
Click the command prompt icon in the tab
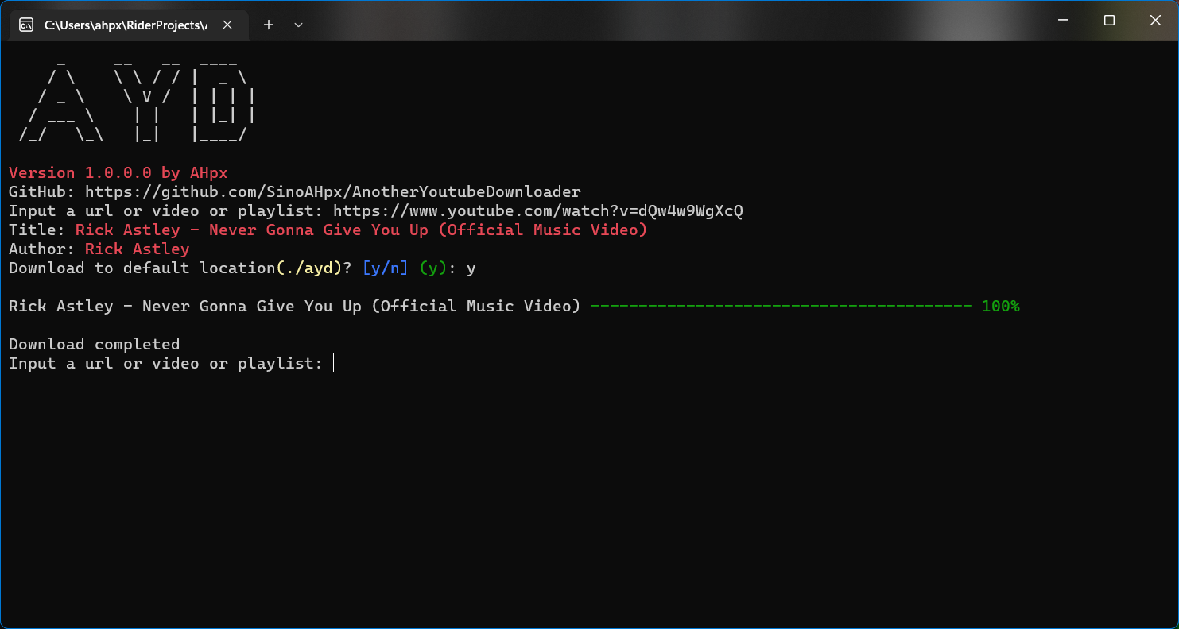(26, 25)
